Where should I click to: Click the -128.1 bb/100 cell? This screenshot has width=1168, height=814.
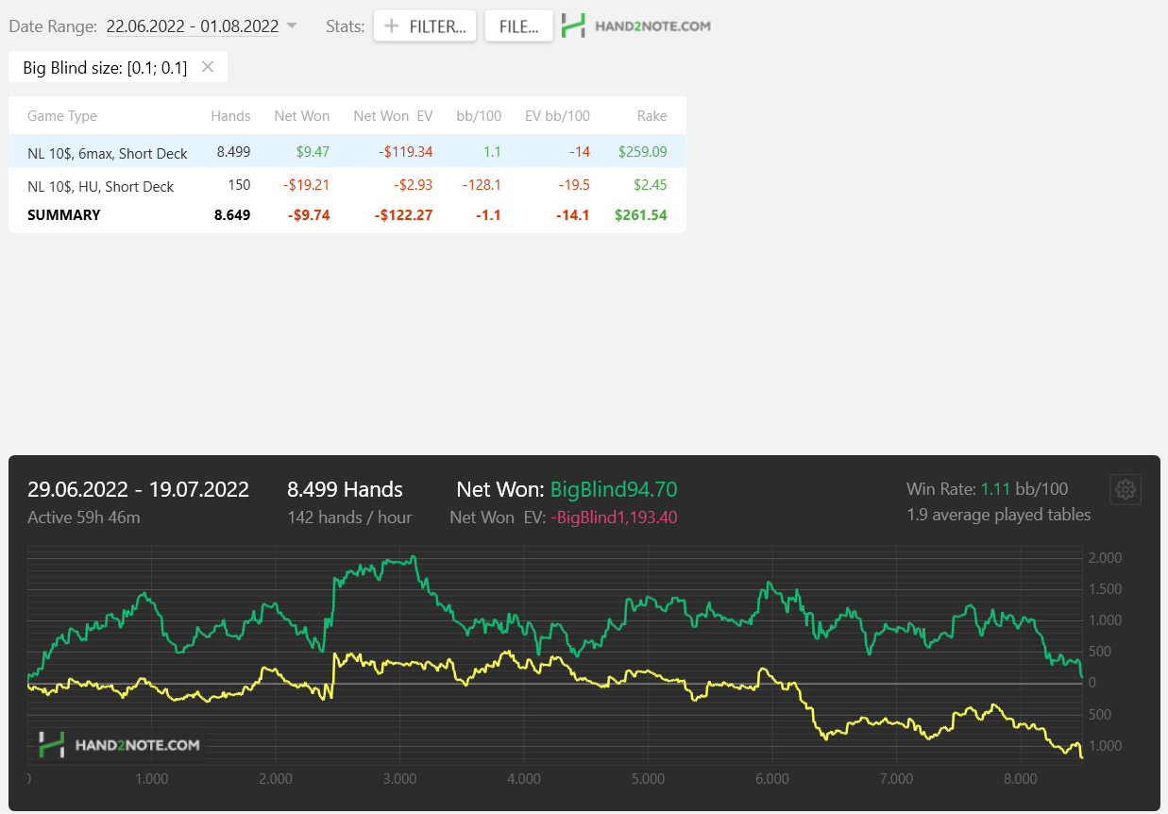point(481,185)
